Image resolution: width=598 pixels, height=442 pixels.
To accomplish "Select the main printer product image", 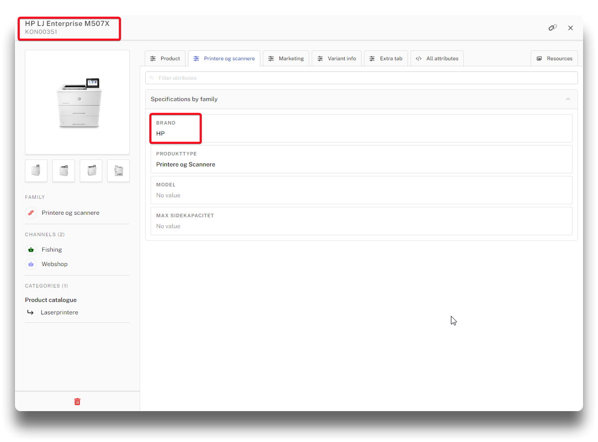I will pyautogui.click(x=77, y=102).
